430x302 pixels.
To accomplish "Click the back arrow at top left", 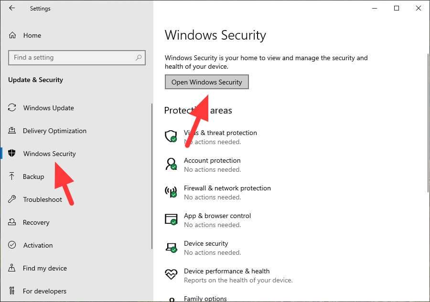I will point(11,8).
